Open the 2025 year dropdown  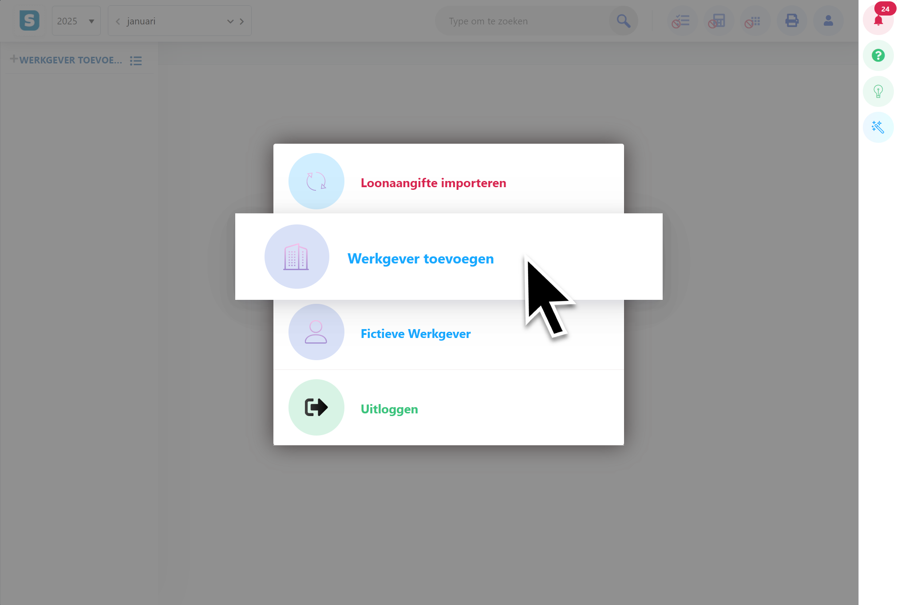76,21
